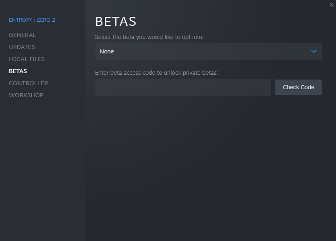Click empty middle of the beta dropdown box

tap(209, 51)
